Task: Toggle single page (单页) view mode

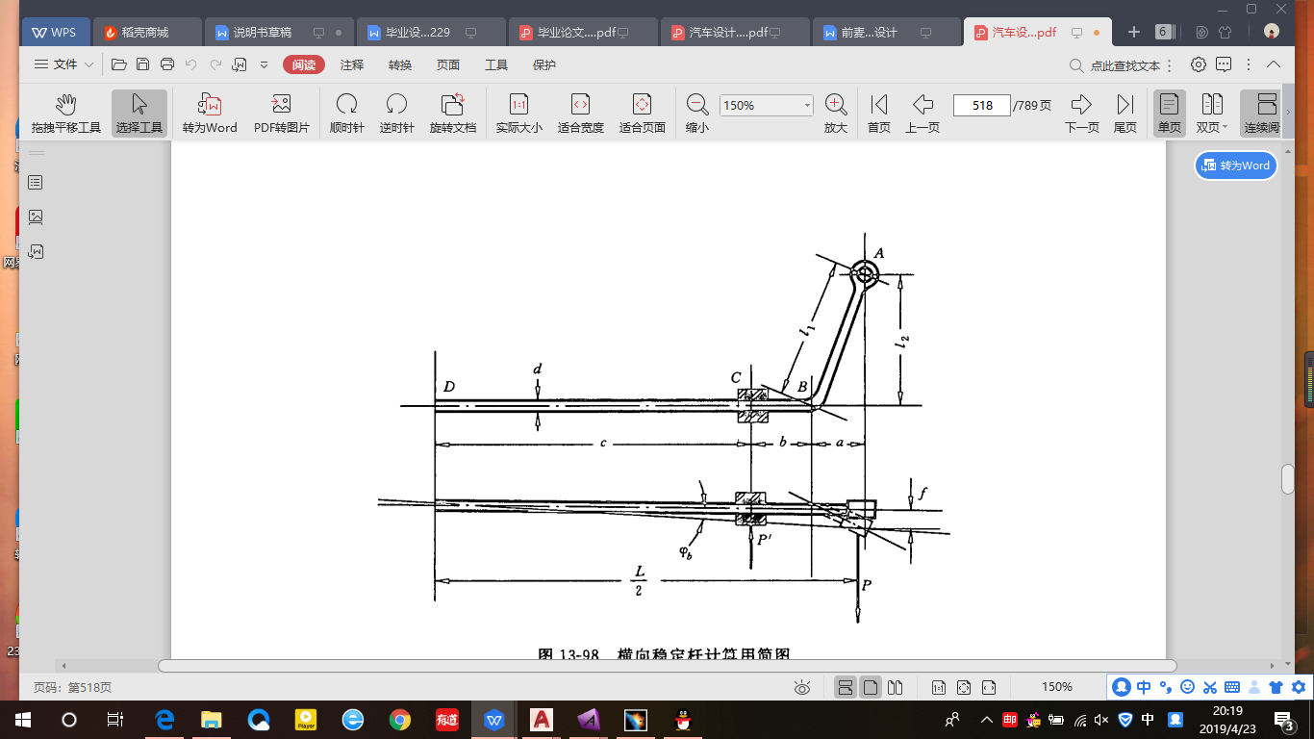Action: tap(1169, 114)
